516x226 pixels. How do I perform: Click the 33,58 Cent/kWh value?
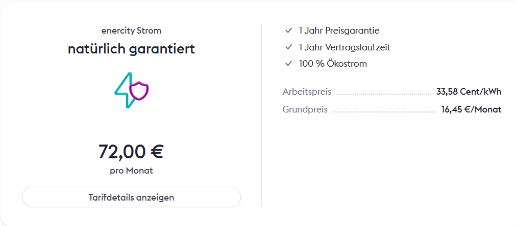pos(469,92)
